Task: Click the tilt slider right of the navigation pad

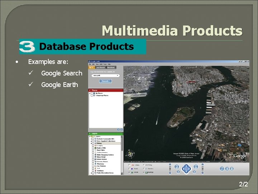Action: [202, 168]
